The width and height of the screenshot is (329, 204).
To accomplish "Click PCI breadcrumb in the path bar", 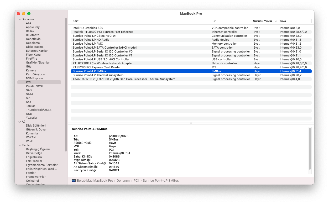I will tap(136, 181).
